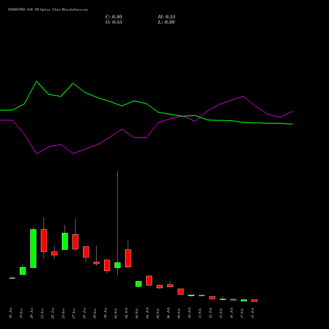Click the 29 Jan date label
The height and width of the screenshot is (329, 329).
pos(95,313)
